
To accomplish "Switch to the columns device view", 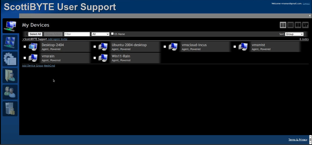I will click(x=283, y=25).
